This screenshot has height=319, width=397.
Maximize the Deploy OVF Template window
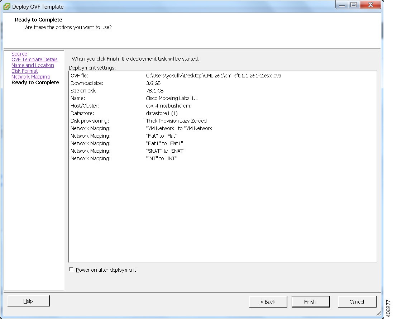(x=354, y=5)
